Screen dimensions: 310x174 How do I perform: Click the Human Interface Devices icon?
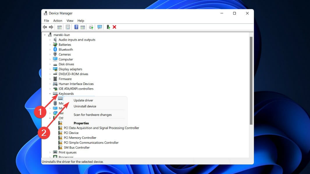(55, 84)
